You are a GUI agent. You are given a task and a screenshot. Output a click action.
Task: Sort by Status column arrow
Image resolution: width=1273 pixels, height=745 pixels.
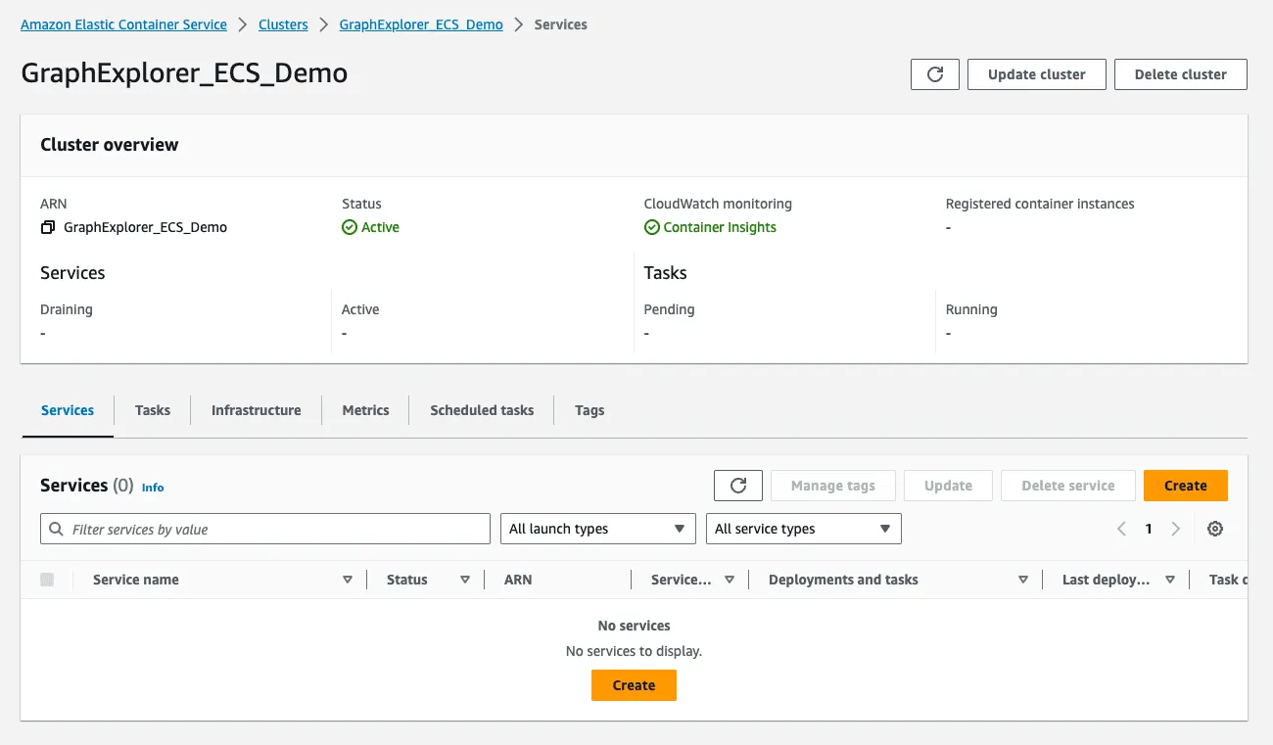[465, 580]
